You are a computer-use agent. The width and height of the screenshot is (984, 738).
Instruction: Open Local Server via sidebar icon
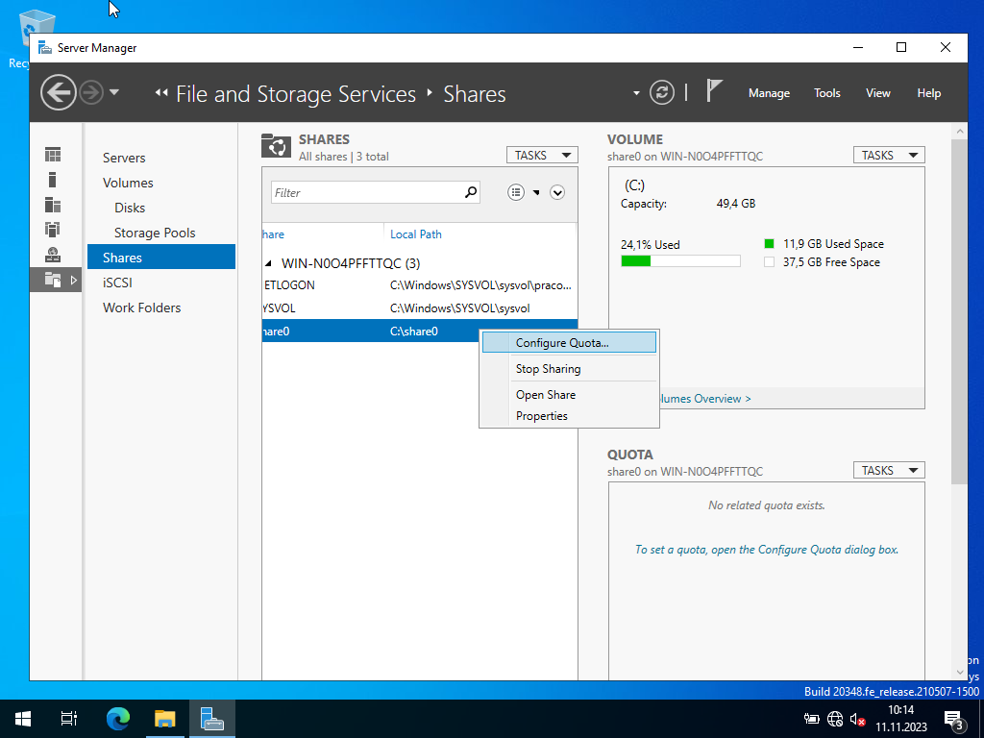click(53, 180)
